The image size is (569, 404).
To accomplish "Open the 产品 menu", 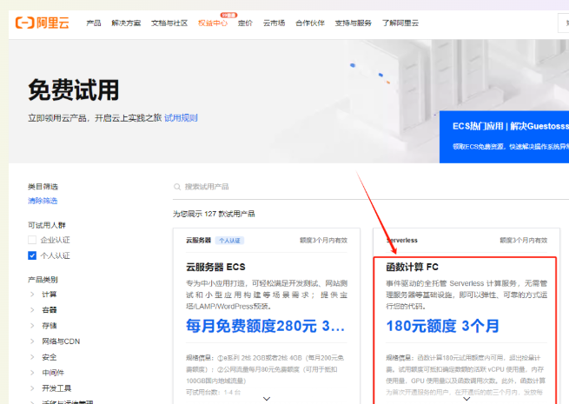I will 94,23.
